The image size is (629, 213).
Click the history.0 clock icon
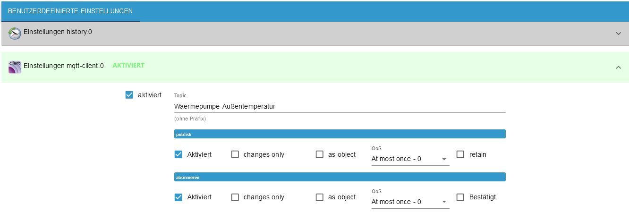click(15, 33)
